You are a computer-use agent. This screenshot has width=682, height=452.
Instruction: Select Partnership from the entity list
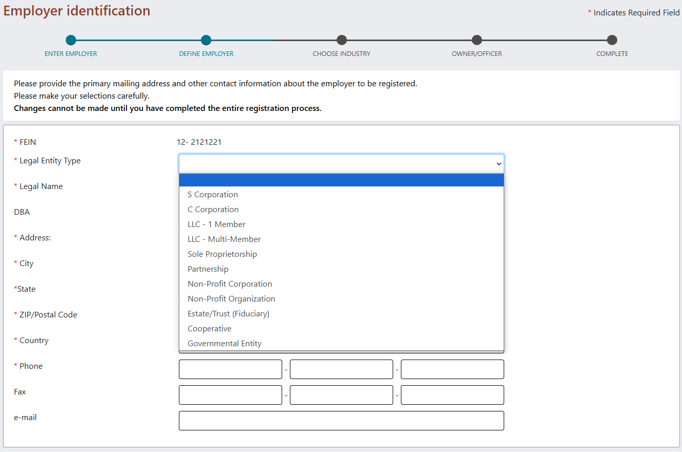click(208, 269)
